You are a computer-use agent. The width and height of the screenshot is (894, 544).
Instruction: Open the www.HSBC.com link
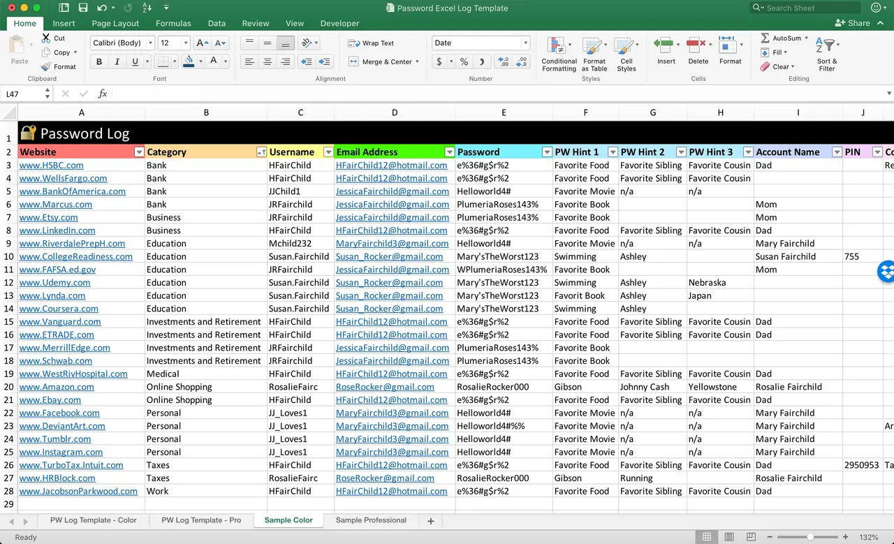(x=51, y=166)
